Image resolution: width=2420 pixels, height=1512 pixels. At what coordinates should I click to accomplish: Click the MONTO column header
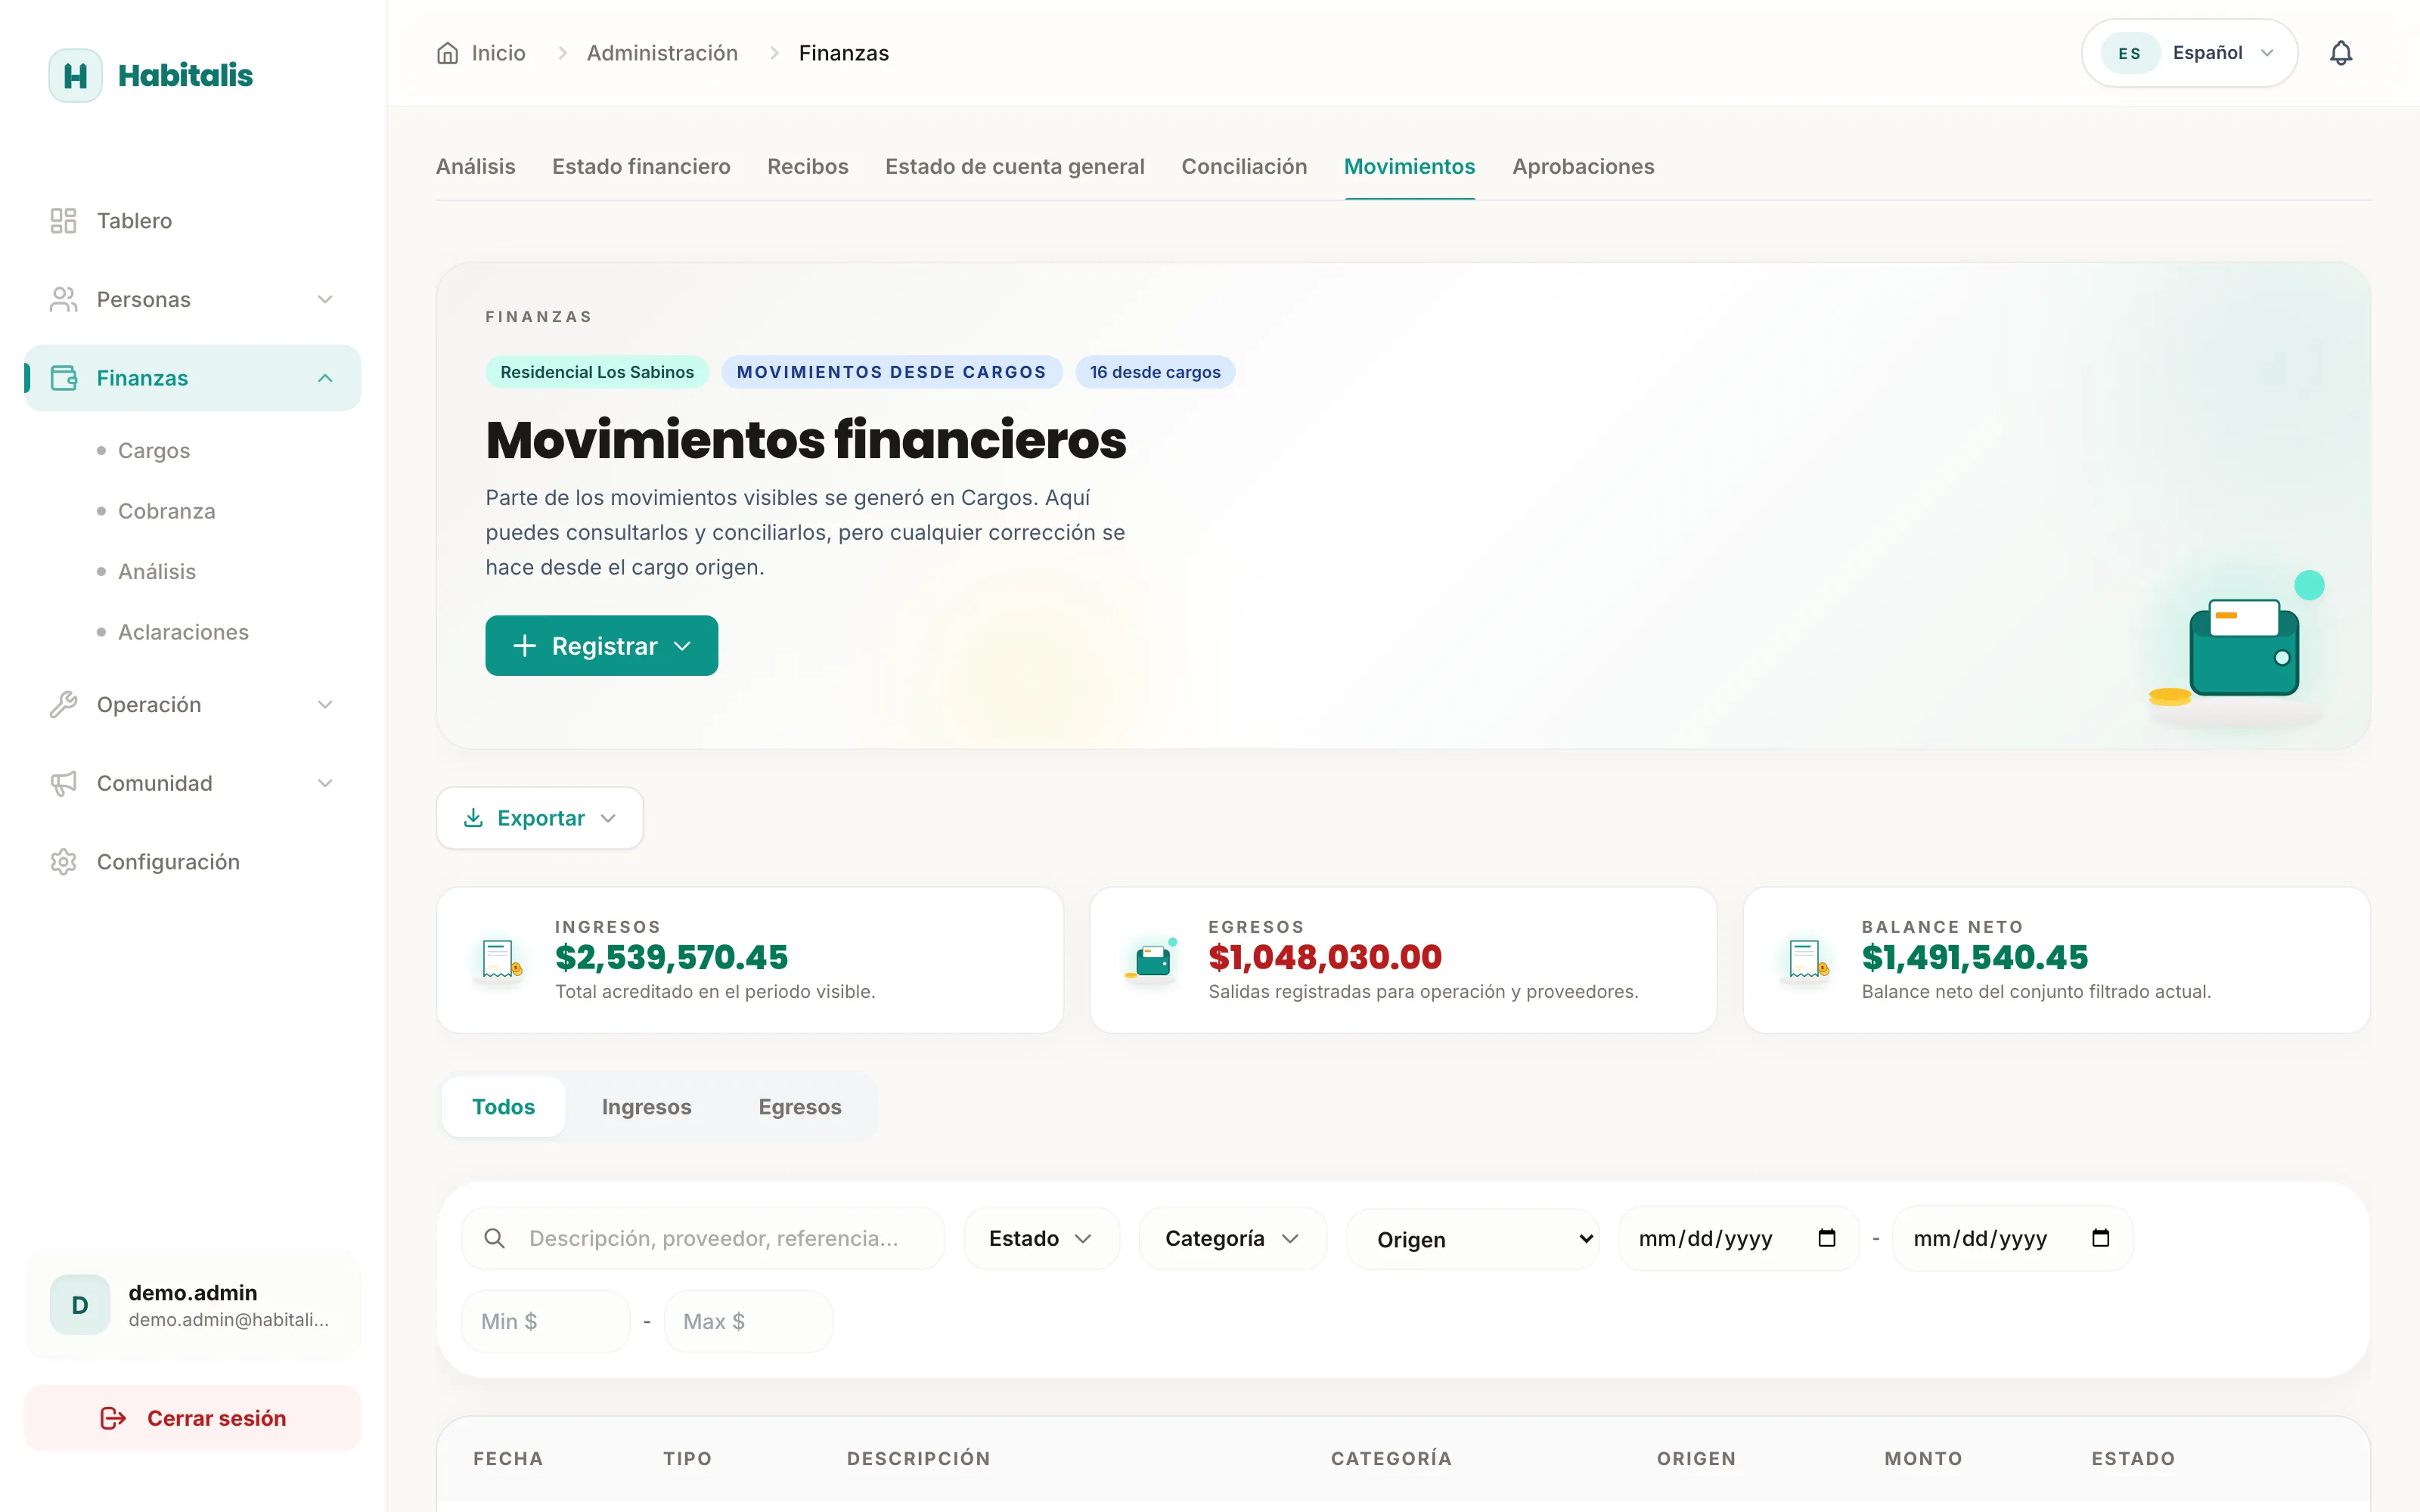[x=1923, y=1459]
